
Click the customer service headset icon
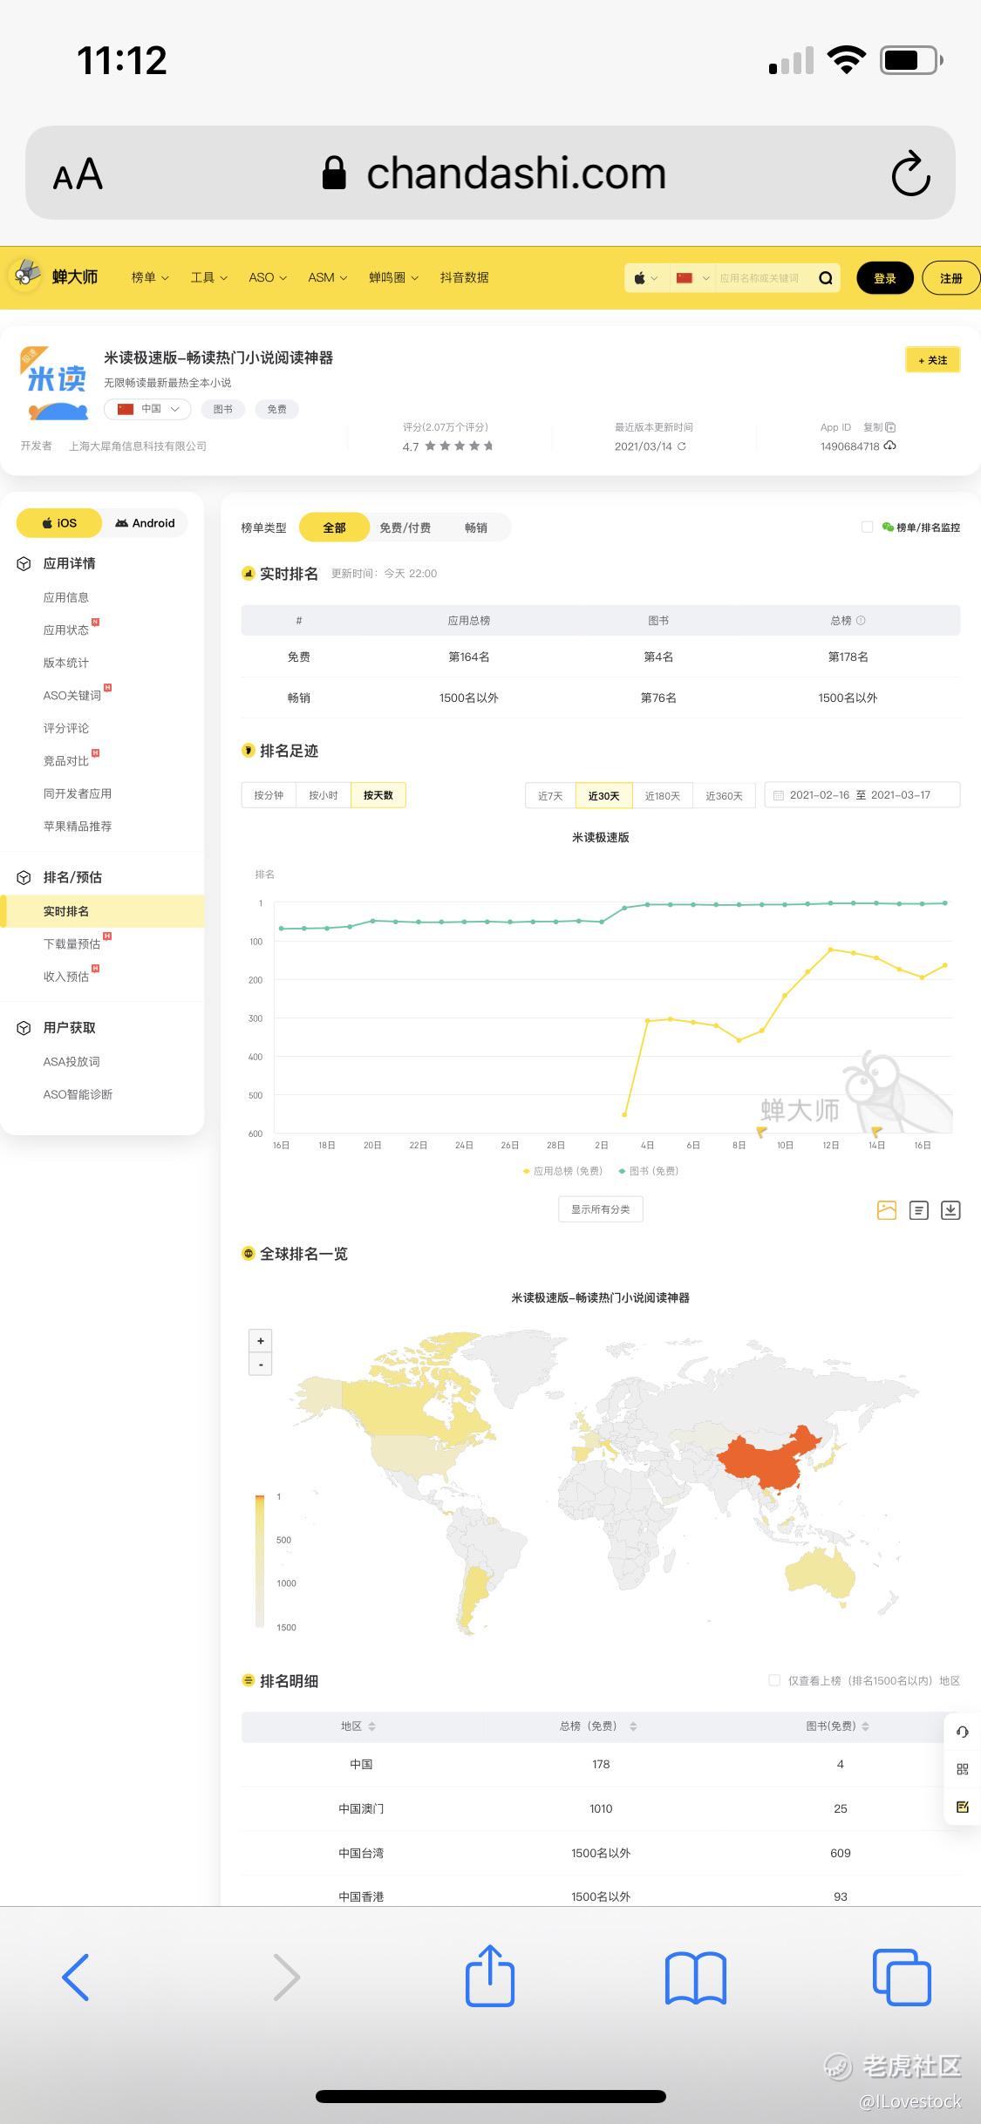[x=963, y=1733]
